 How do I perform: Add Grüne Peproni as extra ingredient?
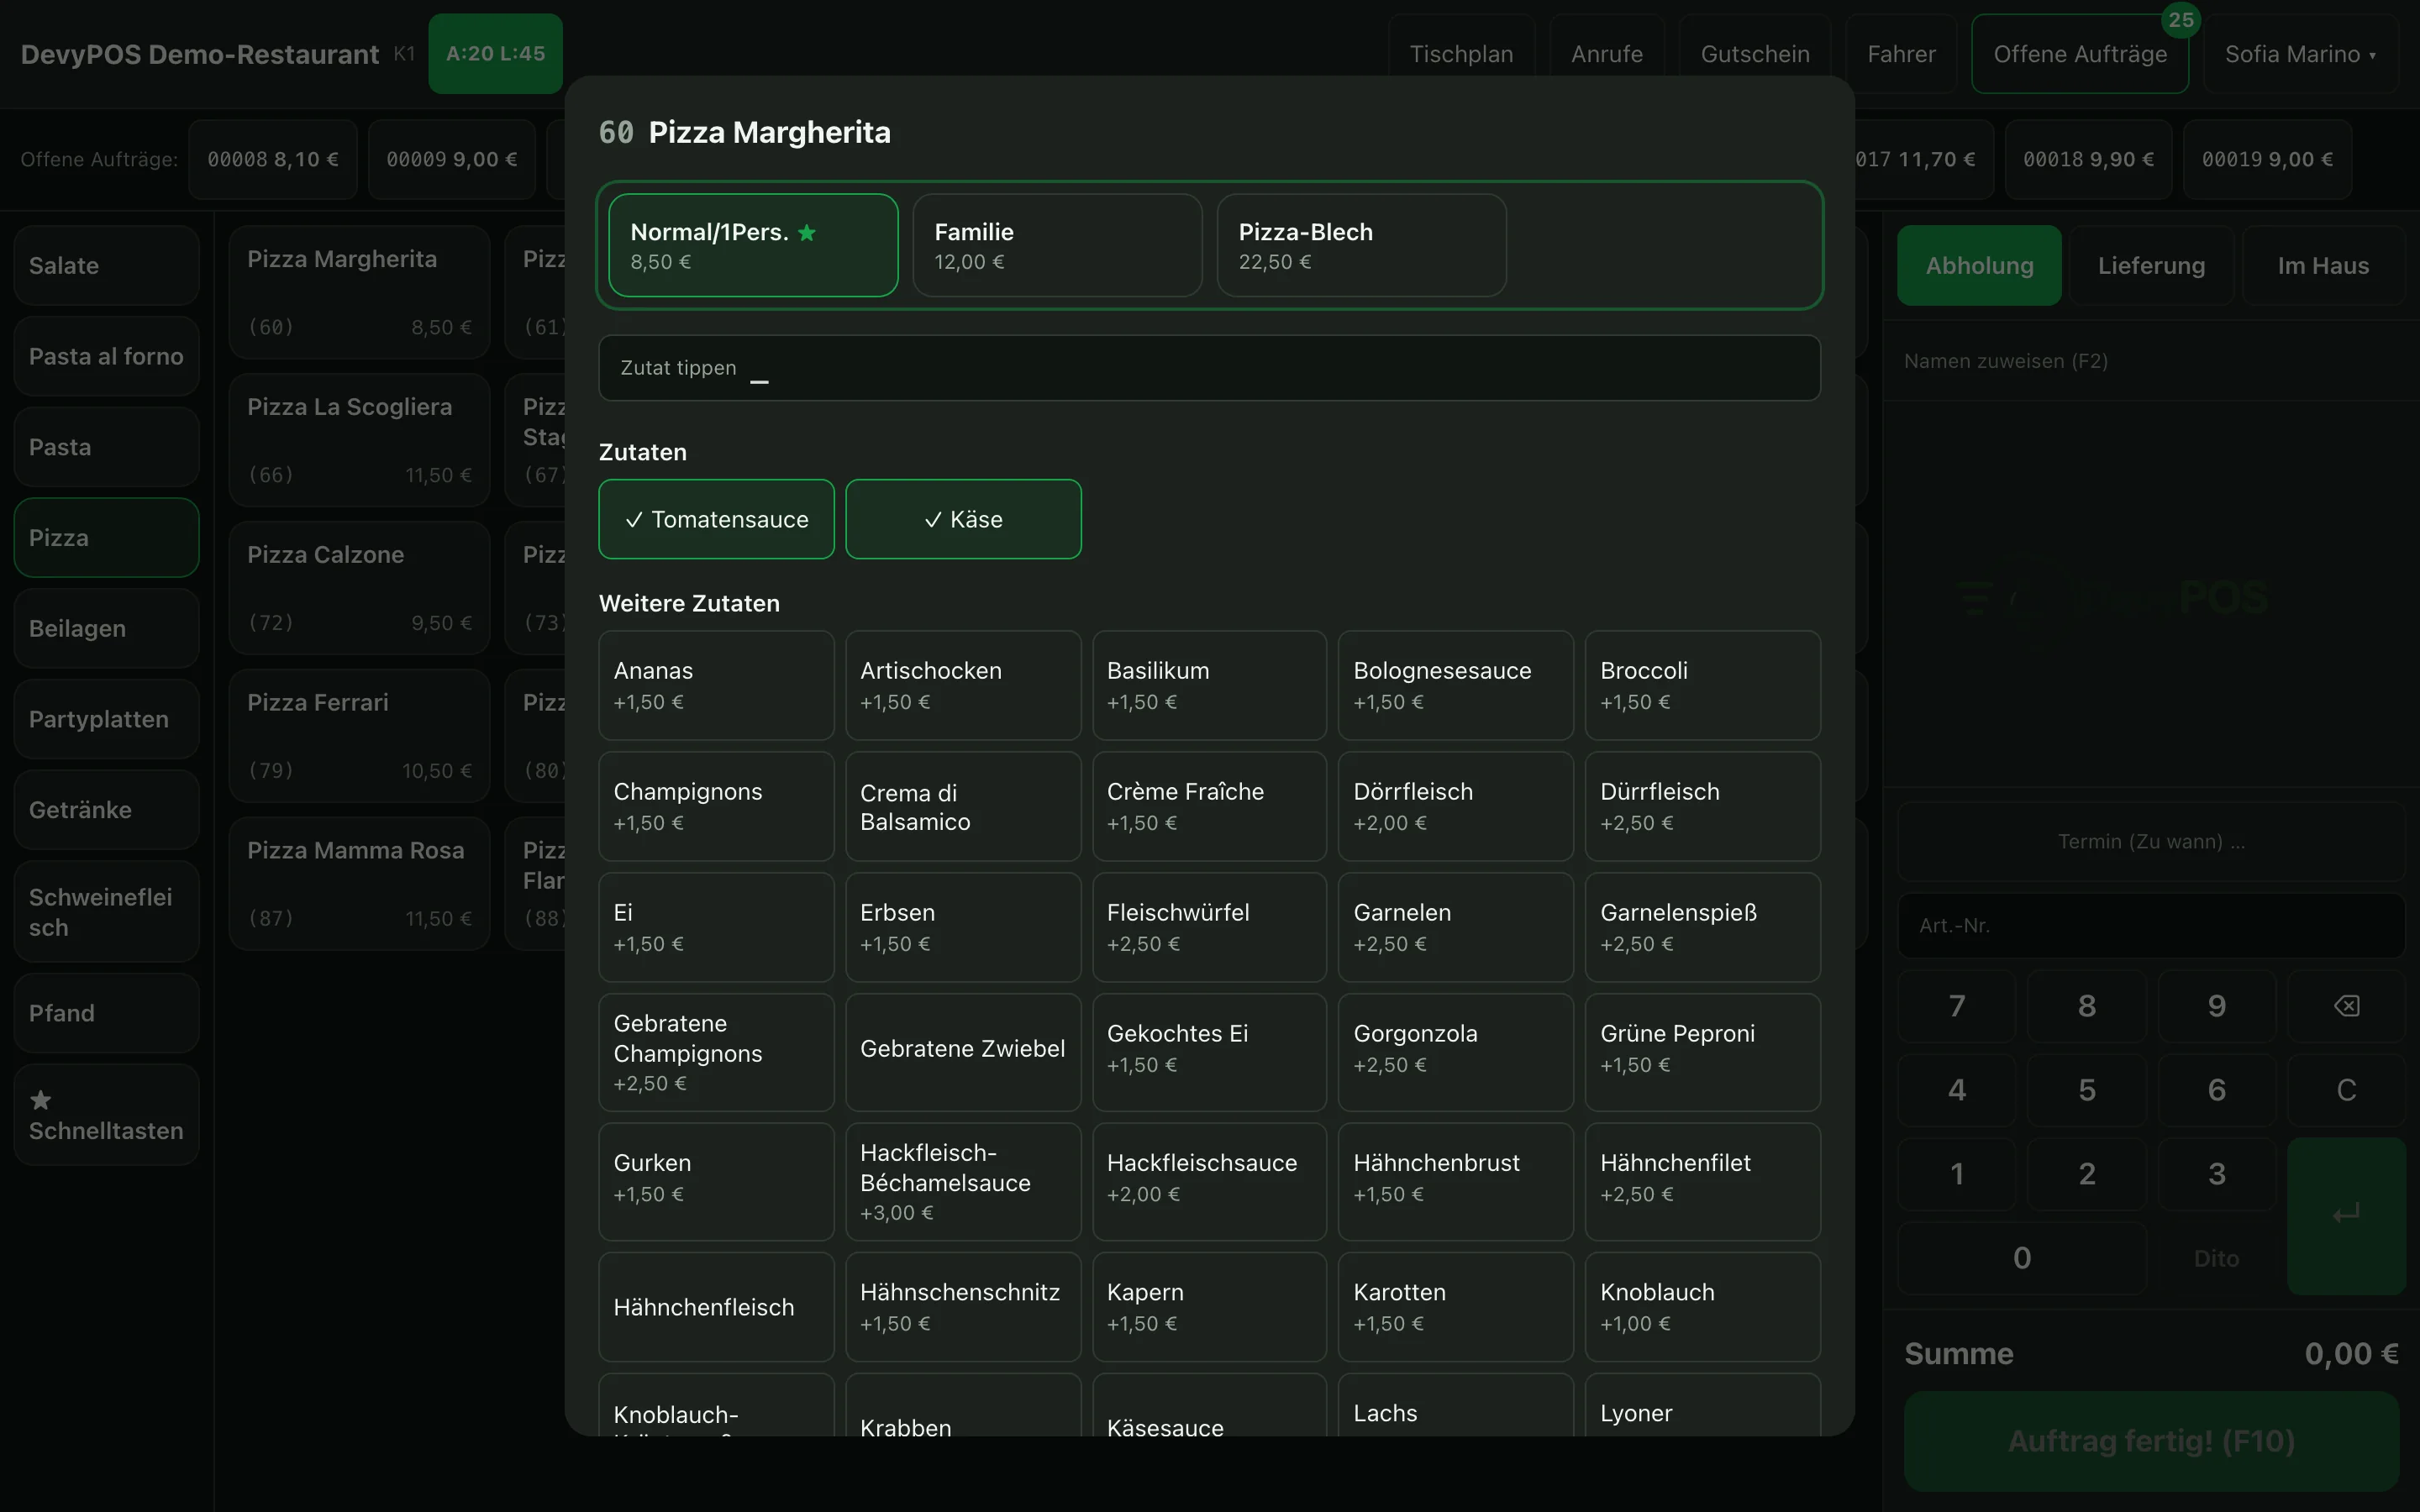coord(1702,1052)
